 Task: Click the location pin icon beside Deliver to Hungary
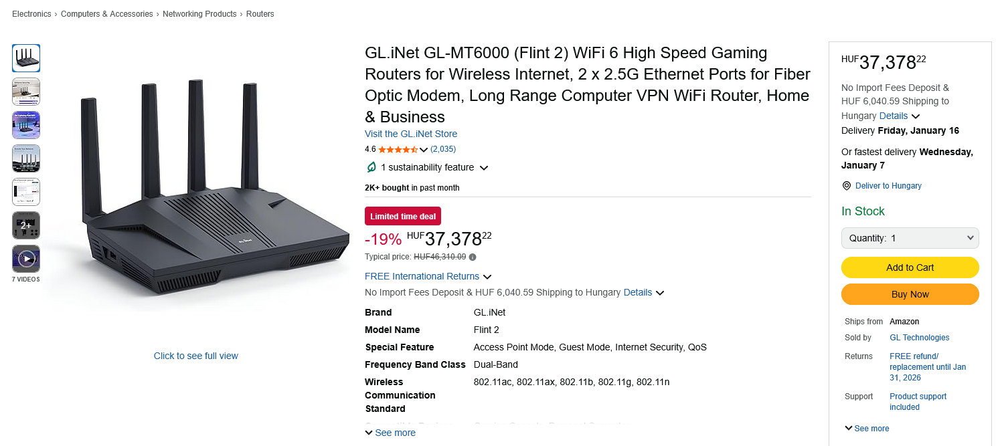pos(847,186)
